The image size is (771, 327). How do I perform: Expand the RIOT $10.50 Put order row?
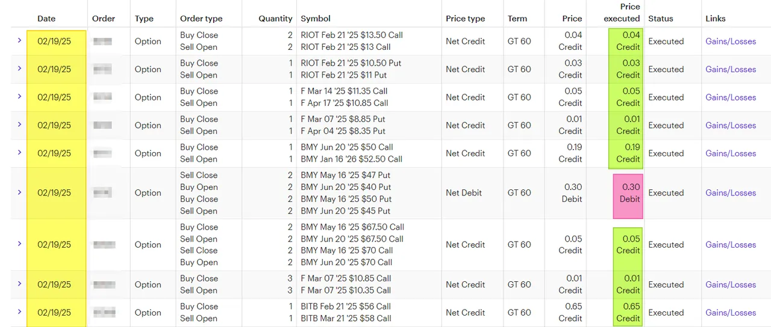coord(19,69)
